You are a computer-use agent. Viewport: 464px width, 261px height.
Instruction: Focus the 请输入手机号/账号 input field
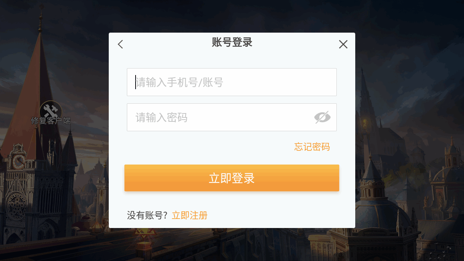pos(232,82)
